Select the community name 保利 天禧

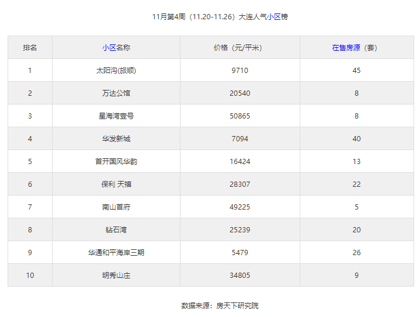coord(116,184)
